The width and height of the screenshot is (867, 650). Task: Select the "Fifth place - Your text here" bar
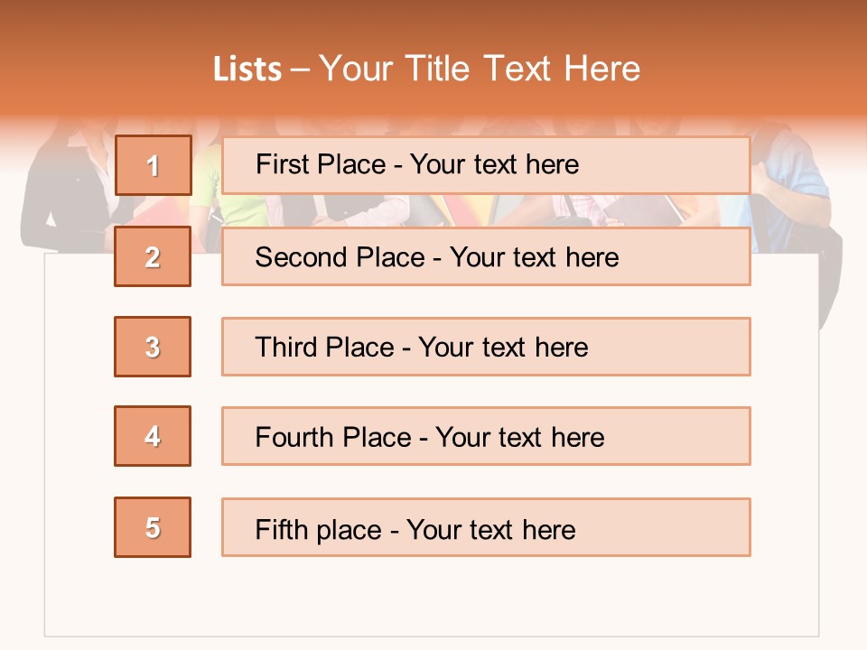click(486, 527)
